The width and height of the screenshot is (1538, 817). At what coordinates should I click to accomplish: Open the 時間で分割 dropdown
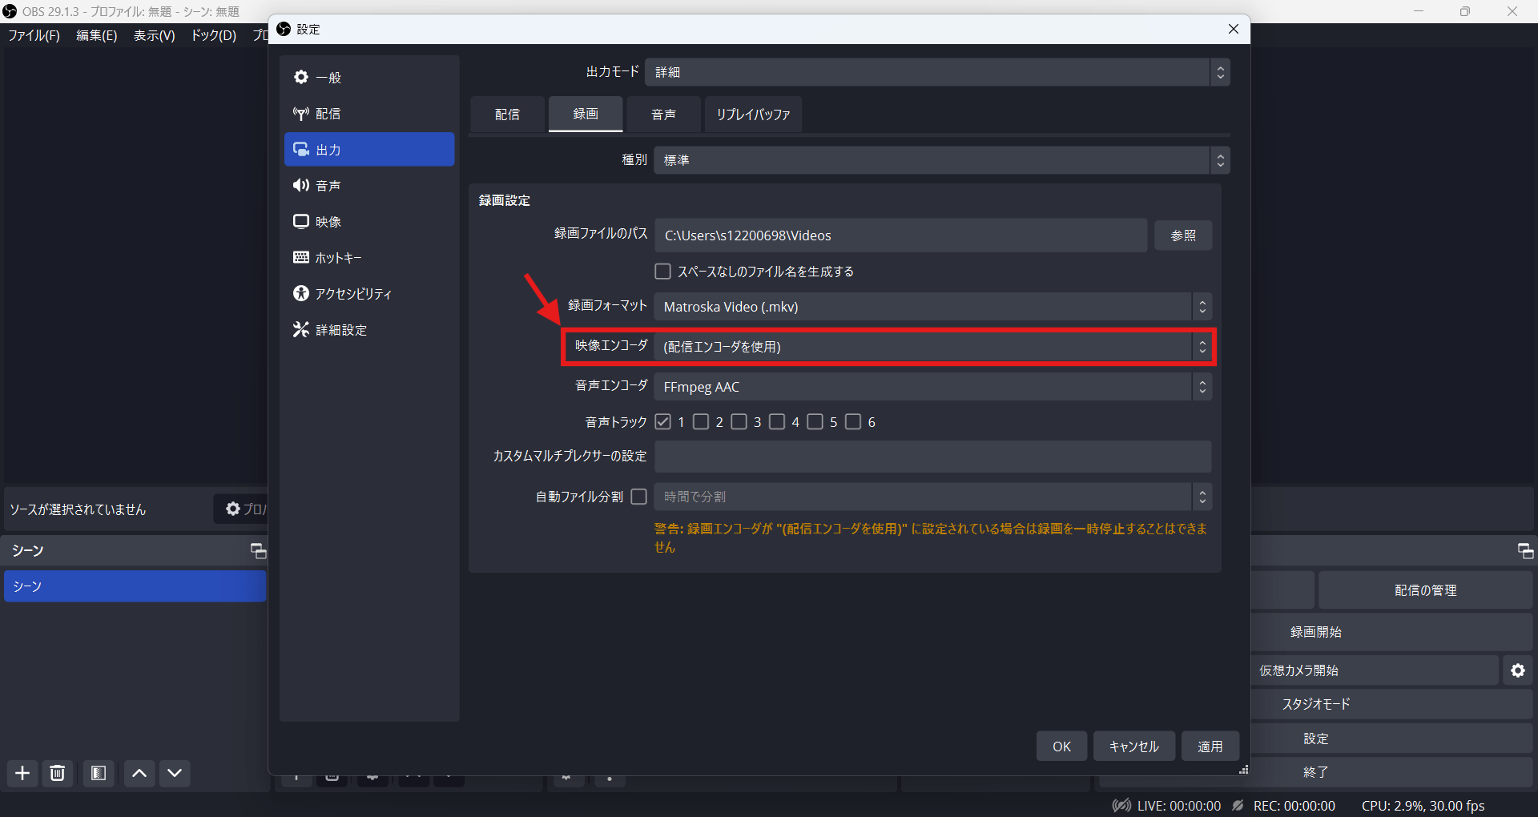[x=932, y=497]
